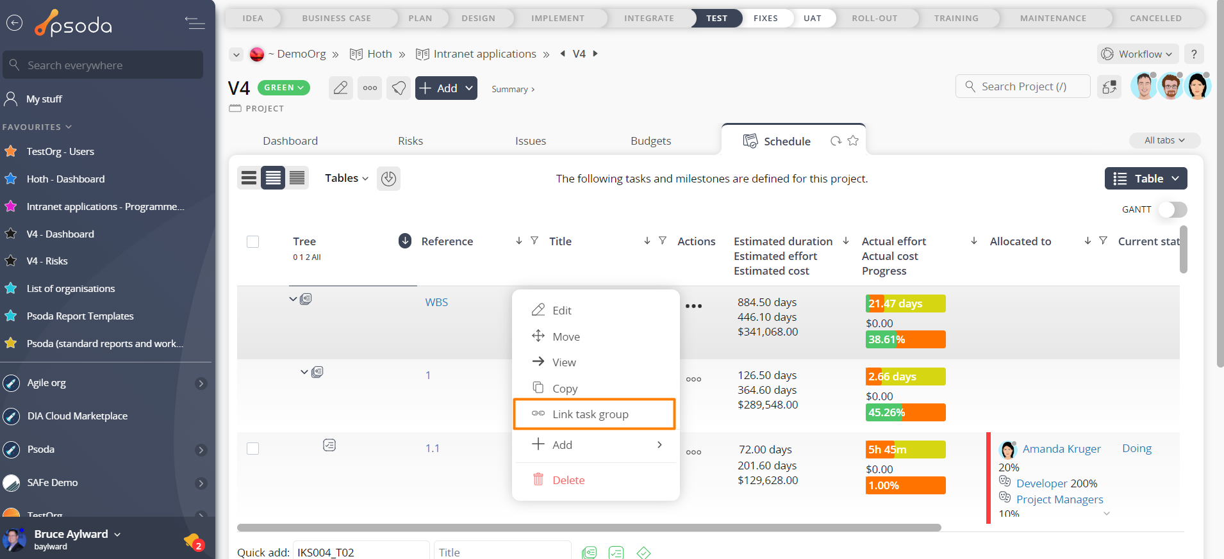Image resolution: width=1224 pixels, height=559 pixels.
Task: Expand the Tables dropdown
Action: pyautogui.click(x=346, y=178)
